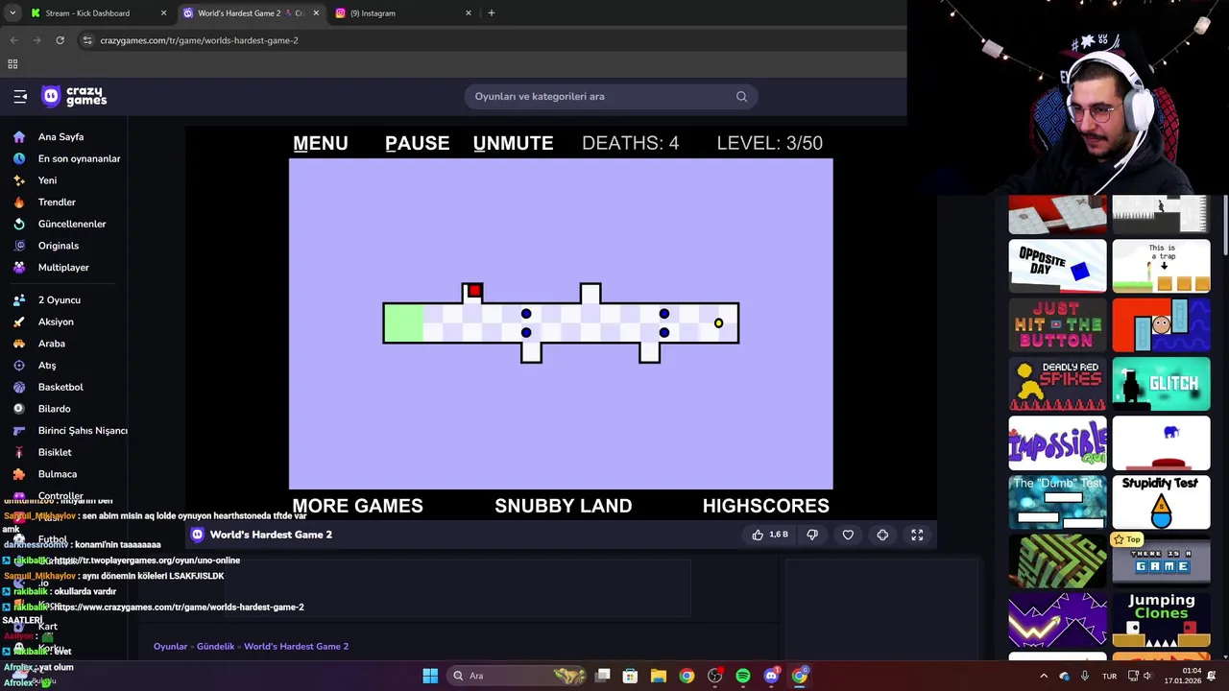Pause the game with PAUSE
Screen dimensions: 1229x691
pos(417,143)
